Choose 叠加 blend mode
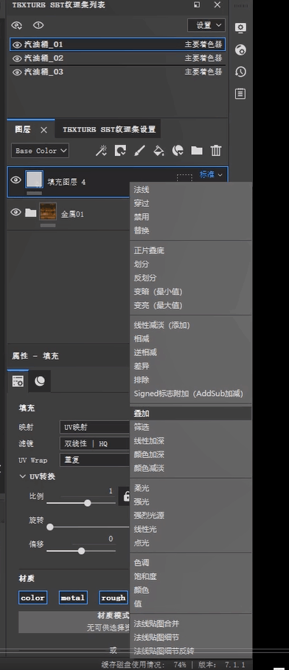The height and width of the screenshot is (670, 289). click(x=190, y=413)
